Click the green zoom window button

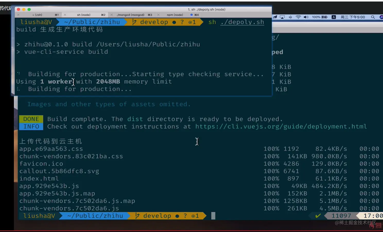tap(29, 9)
